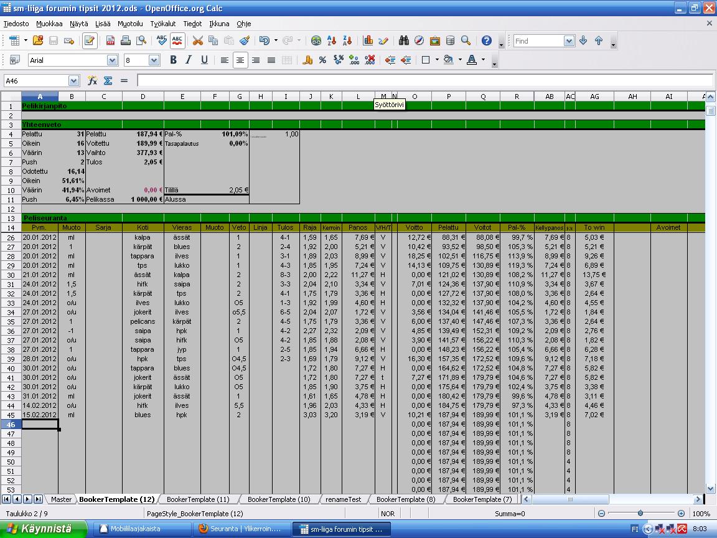Image resolution: width=717 pixels, height=538 pixels.
Task: Expand the font size dropdown
Action: [154, 60]
